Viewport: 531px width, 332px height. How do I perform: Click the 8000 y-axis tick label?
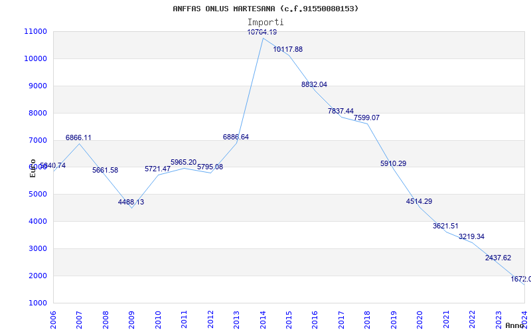click(x=37, y=113)
